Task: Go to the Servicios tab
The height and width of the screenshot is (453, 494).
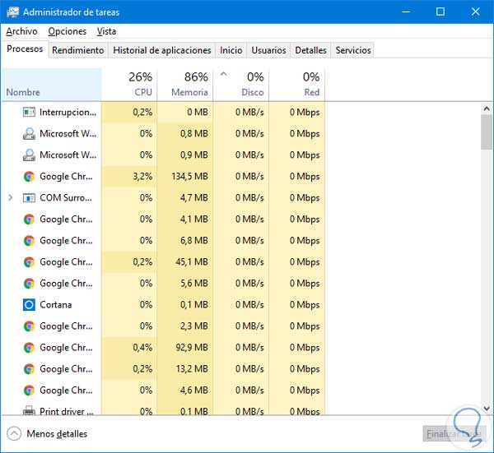Action: tap(353, 50)
